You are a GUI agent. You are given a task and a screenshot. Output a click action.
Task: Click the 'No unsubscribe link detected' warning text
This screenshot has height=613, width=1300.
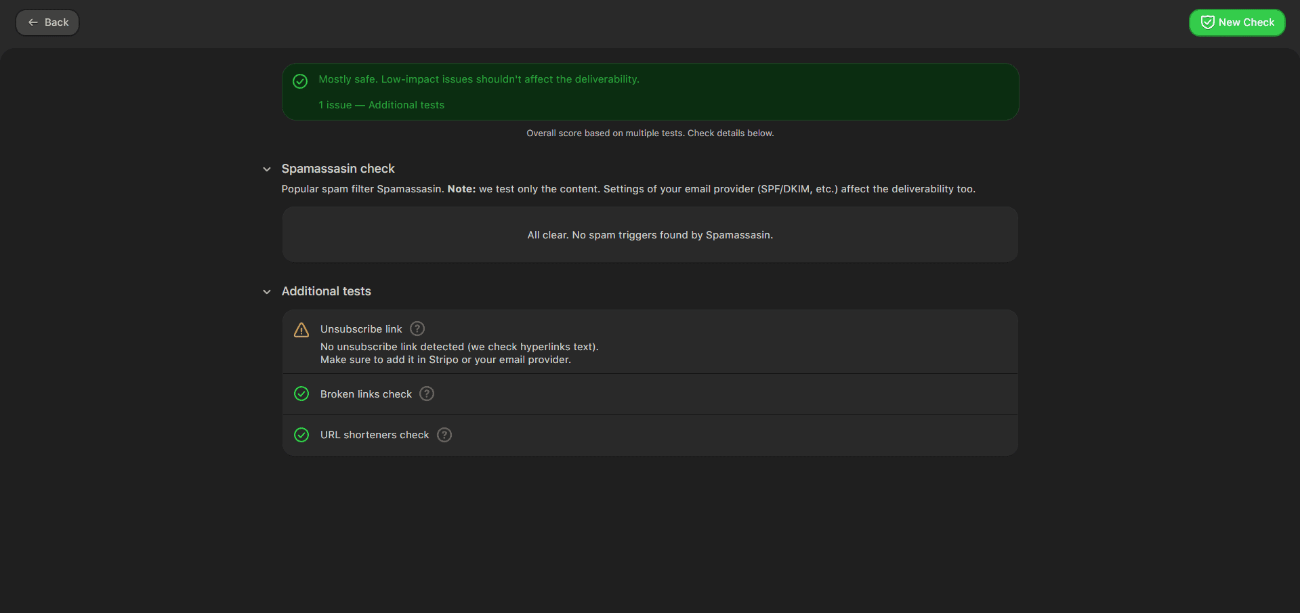tap(459, 347)
